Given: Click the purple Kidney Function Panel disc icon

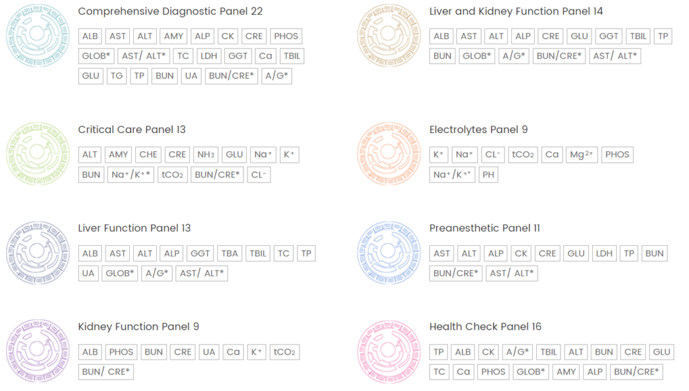Looking at the screenshot, I should pyautogui.click(x=38, y=351).
